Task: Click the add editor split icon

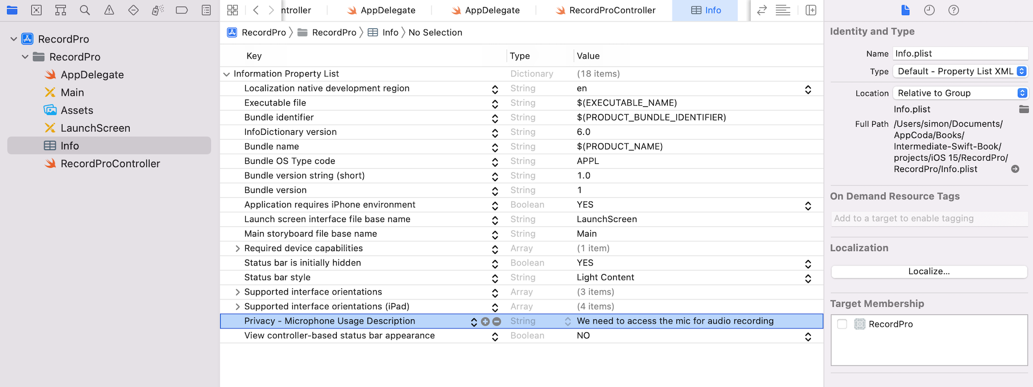Action: (x=811, y=10)
